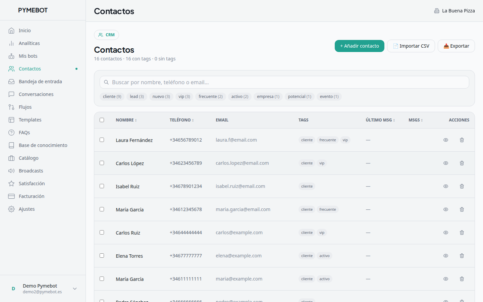Image resolution: width=483 pixels, height=302 pixels.
Task: Check the box next to Carlos Ruiz
Action: coord(102,233)
